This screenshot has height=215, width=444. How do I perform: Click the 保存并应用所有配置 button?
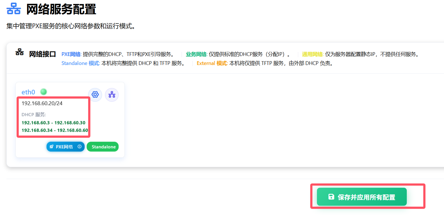tap(361, 196)
